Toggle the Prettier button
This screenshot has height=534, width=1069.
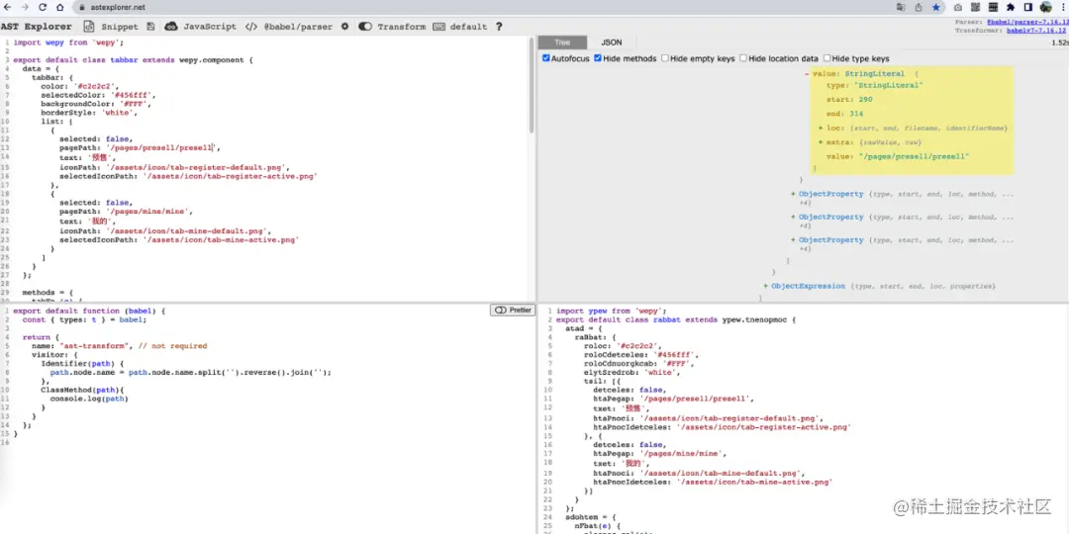coord(513,310)
